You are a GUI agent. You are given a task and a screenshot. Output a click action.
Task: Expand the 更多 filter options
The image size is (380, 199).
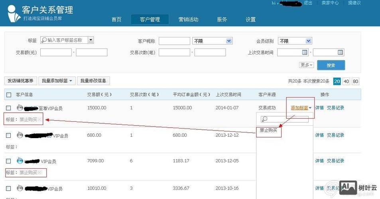point(307,65)
